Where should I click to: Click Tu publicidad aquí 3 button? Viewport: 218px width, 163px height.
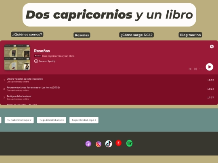(51, 120)
